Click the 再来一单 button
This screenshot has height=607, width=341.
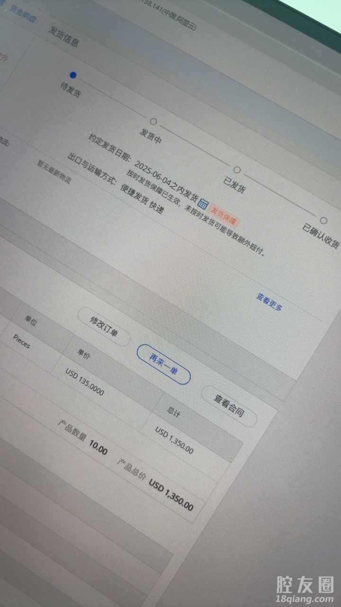[163, 364]
